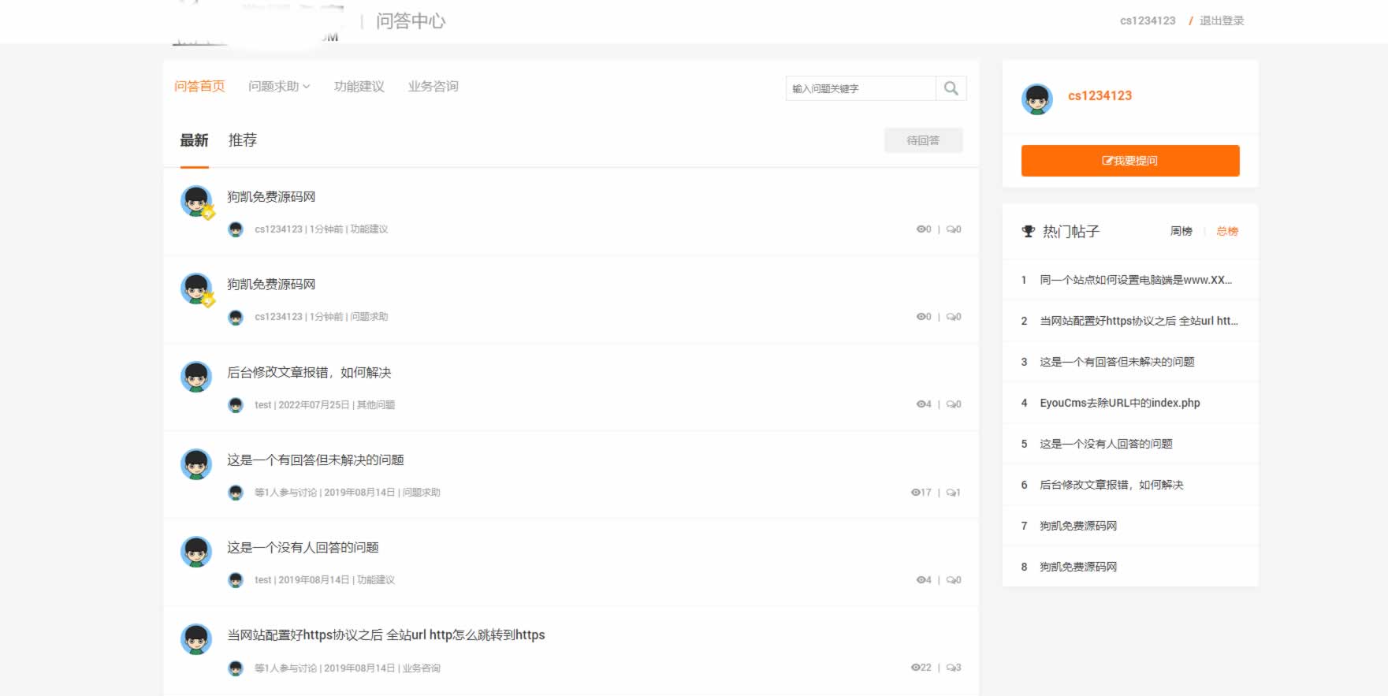Click the trophy icon beside 热门帖子
The width and height of the screenshot is (1388, 696).
pyautogui.click(x=1028, y=232)
